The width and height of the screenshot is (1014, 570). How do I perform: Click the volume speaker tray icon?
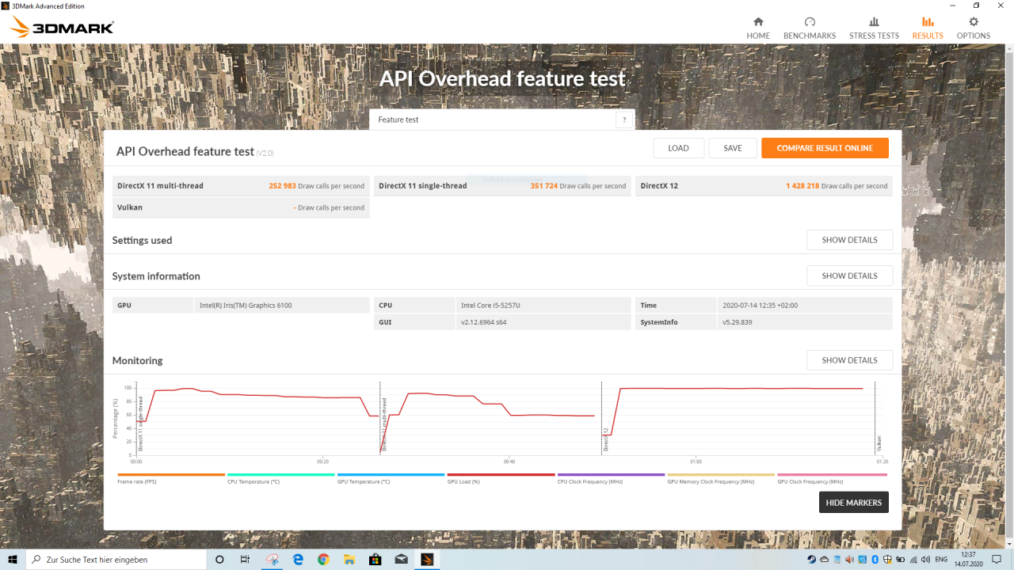click(925, 560)
